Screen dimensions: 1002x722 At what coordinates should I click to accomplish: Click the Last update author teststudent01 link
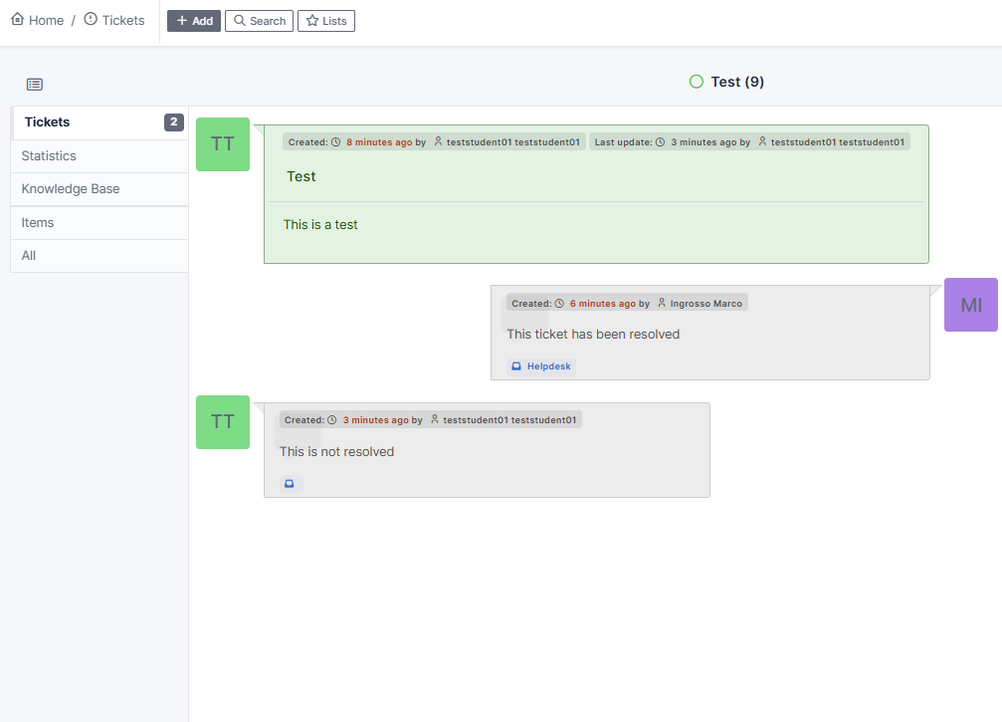click(x=837, y=142)
